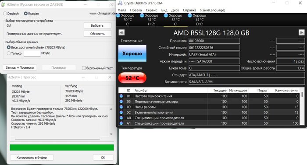Select the Russian language radio button
The width and height of the screenshot is (307, 165).
click(x=25, y=14)
